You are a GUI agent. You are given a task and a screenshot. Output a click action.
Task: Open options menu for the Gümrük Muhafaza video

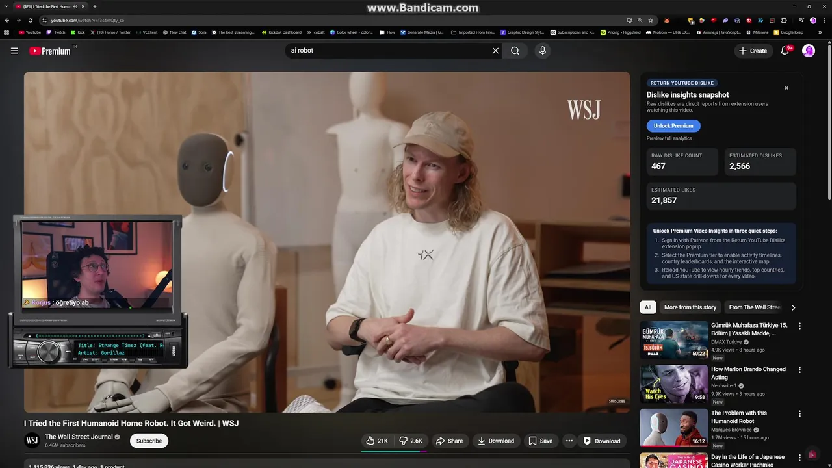tap(799, 326)
